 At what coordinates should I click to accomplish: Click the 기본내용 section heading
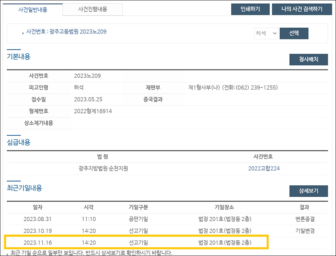click(19, 57)
